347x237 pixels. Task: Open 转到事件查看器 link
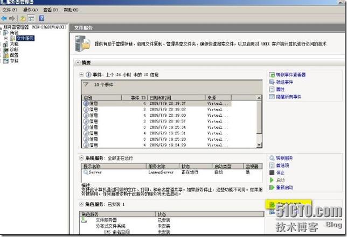point(291,75)
